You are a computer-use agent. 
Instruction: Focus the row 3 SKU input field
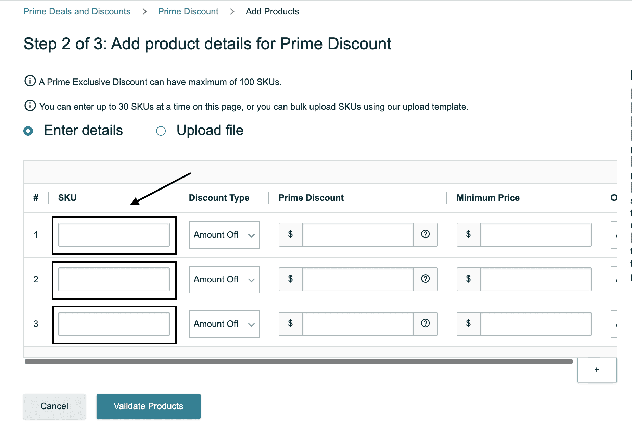pos(114,324)
